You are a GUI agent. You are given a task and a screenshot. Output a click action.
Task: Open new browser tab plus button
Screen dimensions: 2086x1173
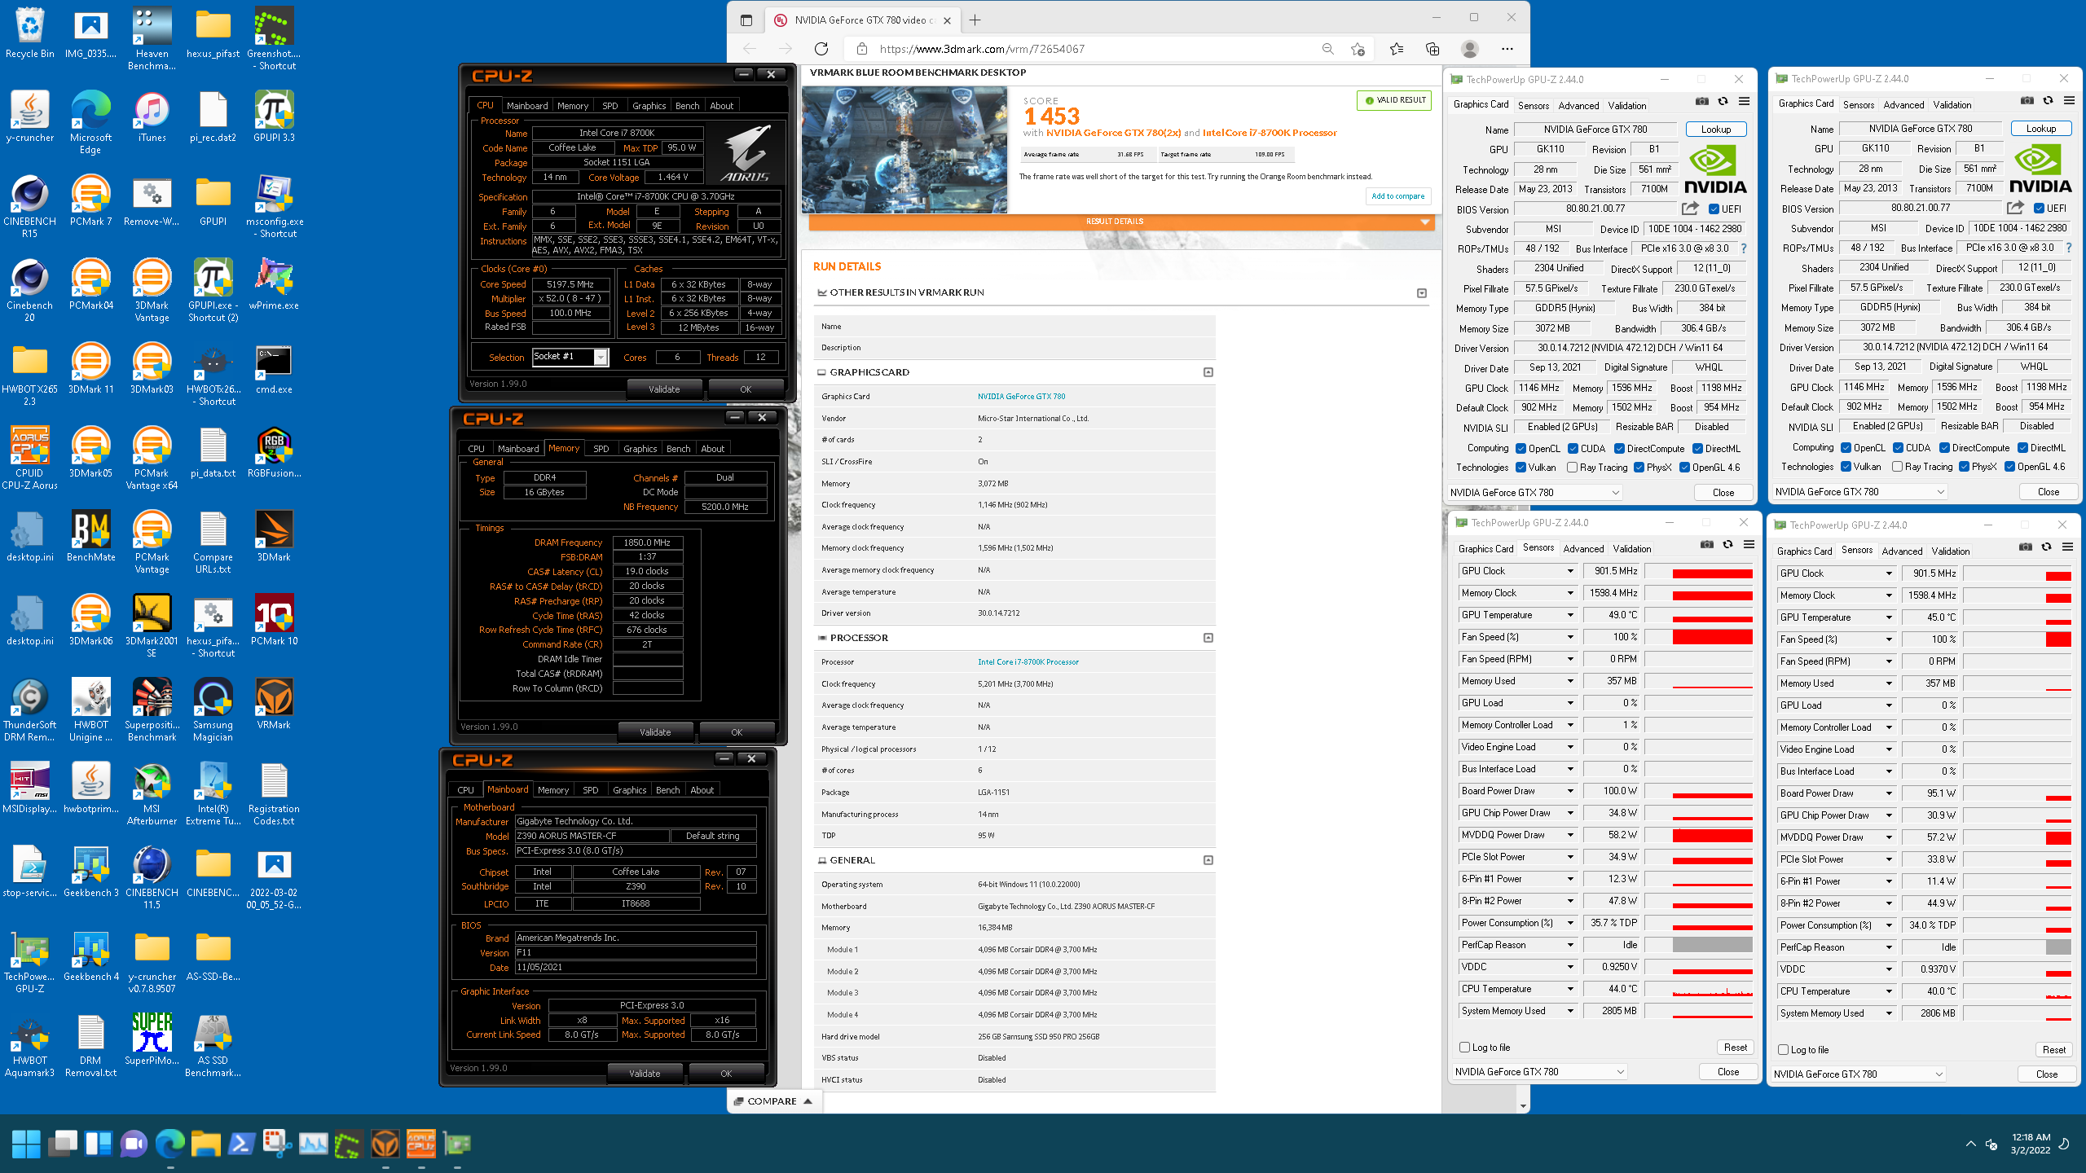975,20
